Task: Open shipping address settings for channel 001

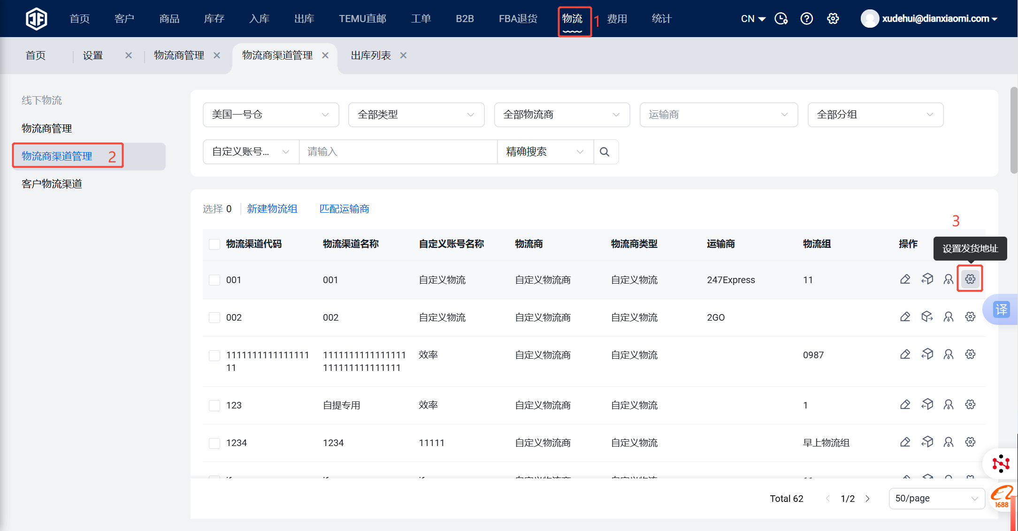Action: [x=970, y=279]
